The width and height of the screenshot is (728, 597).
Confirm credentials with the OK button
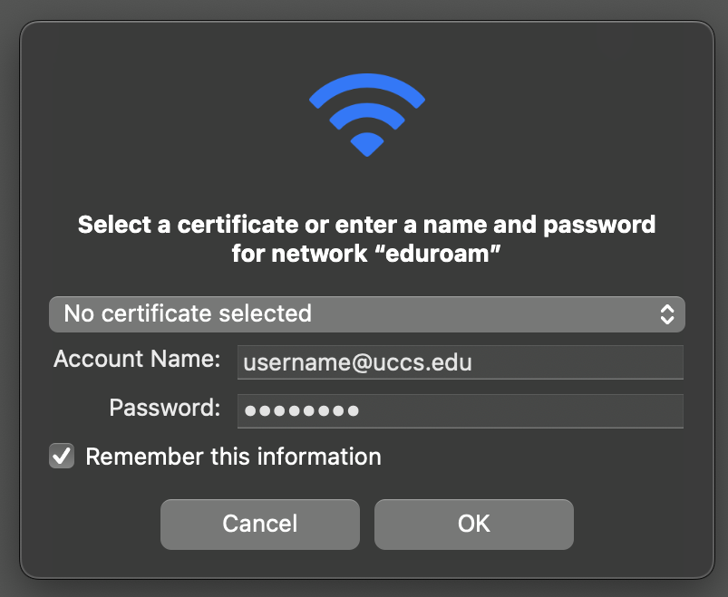tap(474, 525)
